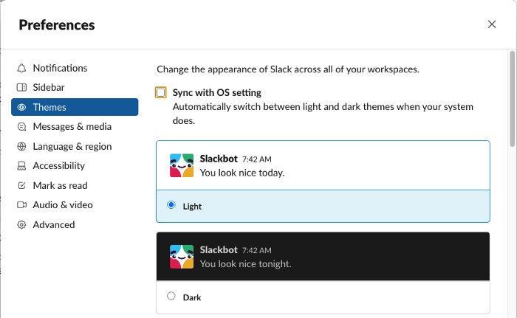Viewport: 517px width, 318px height.
Task: Click the Sidebar panel icon
Action: [x=21, y=87]
